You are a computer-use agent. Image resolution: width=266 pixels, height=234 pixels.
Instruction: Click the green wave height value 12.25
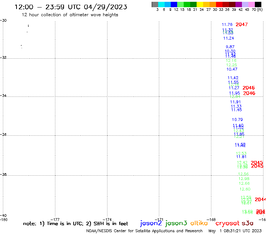click(x=231, y=65)
